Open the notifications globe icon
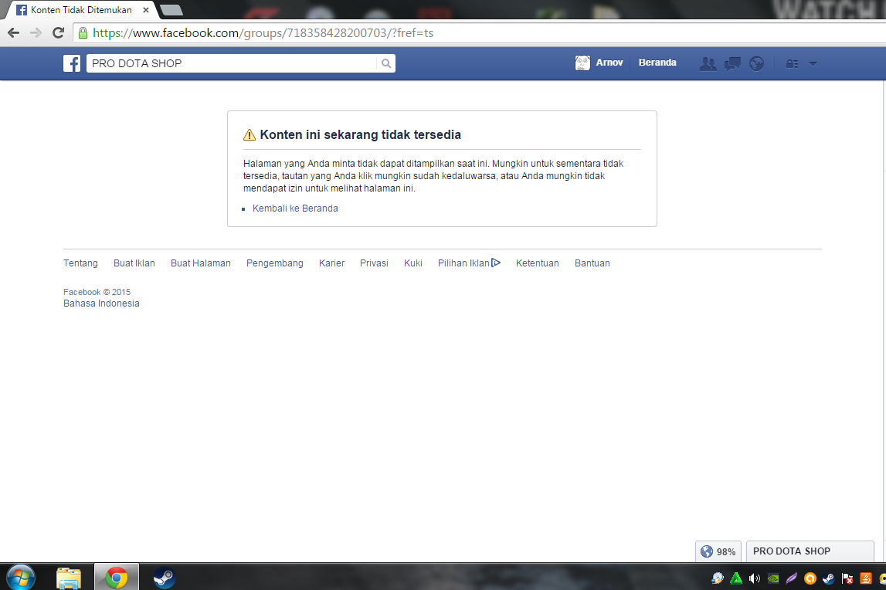The height and width of the screenshot is (590, 886). (x=756, y=63)
